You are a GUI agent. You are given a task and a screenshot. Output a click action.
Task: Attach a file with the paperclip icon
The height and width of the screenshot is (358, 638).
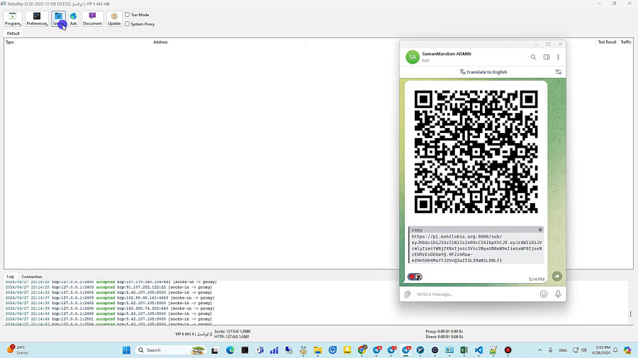[x=408, y=294]
